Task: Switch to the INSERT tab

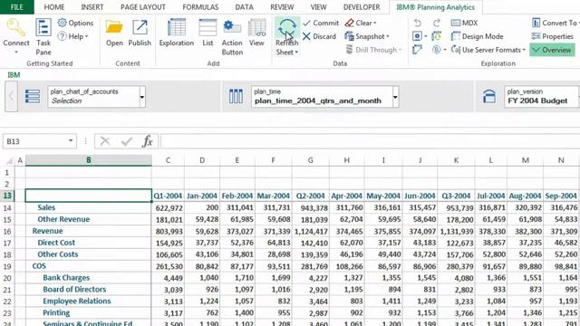Action: point(92,7)
